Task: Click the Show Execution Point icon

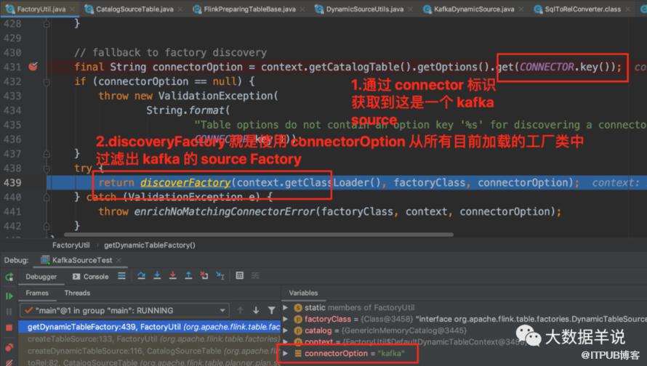Action: [x=121, y=276]
